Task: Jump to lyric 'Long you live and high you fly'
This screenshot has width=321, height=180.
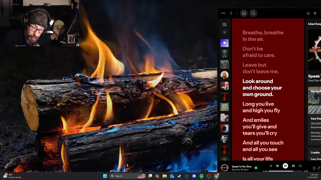Action: [x=261, y=107]
